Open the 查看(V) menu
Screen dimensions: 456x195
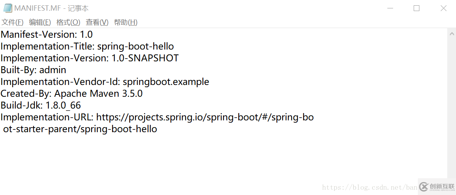tap(97, 22)
